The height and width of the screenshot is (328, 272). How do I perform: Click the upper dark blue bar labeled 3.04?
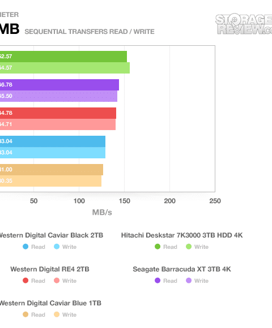[x=53, y=141]
